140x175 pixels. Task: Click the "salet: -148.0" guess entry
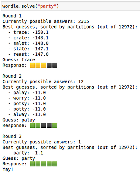pos(31,43)
